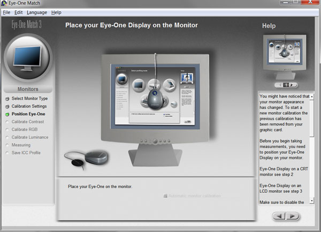Open the Help menu

pos(56,12)
